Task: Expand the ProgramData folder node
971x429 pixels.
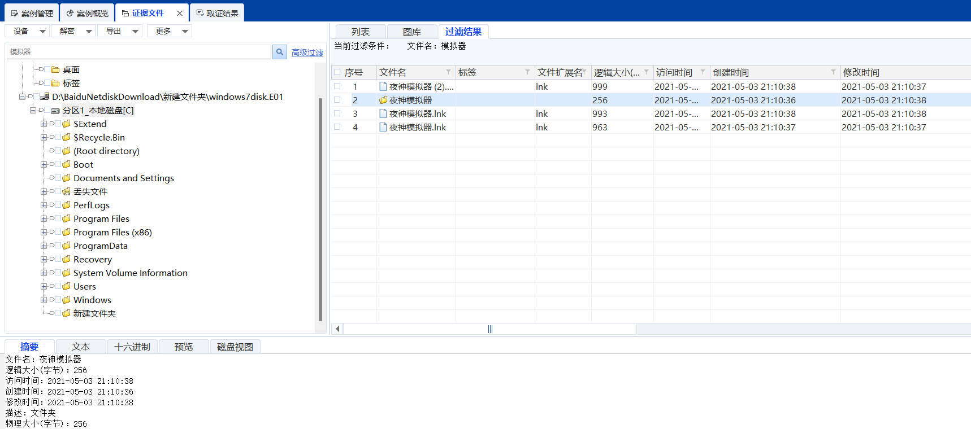Action: (x=44, y=246)
